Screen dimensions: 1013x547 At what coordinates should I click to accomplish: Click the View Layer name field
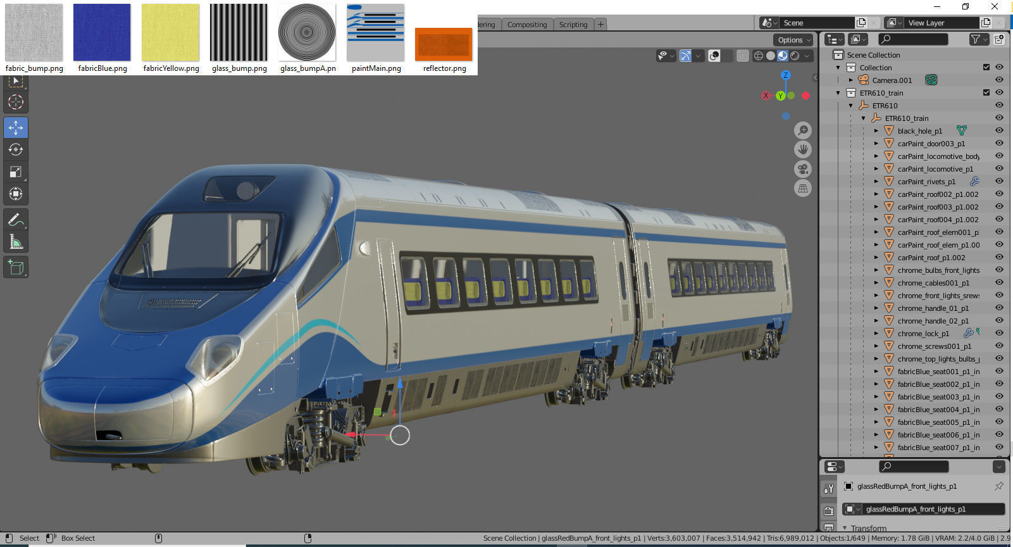pyautogui.click(x=940, y=23)
